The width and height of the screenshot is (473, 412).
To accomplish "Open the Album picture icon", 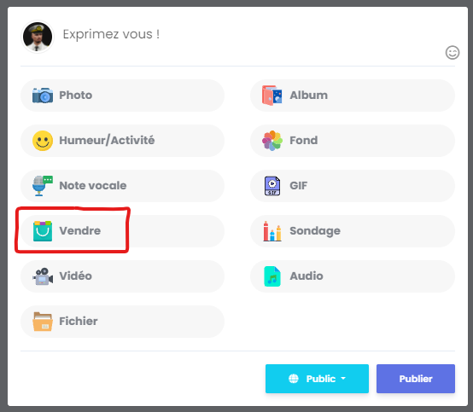I will pos(272,96).
